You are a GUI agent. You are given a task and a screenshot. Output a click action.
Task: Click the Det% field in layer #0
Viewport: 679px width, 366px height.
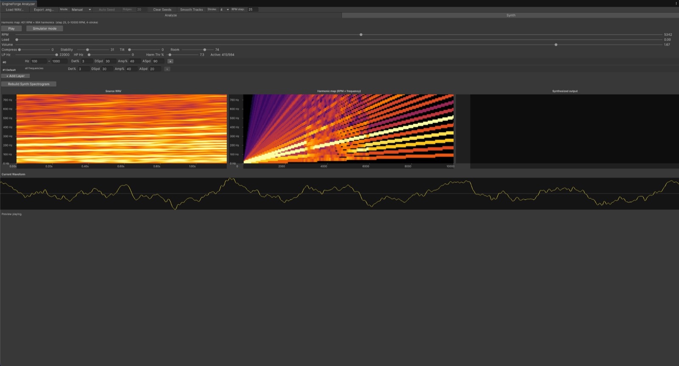(x=86, y=61)
